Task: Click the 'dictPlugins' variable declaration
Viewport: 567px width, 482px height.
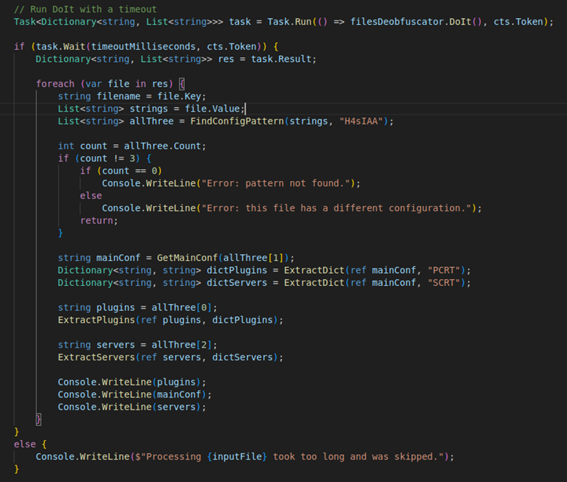Action: (x=237, y=270)
